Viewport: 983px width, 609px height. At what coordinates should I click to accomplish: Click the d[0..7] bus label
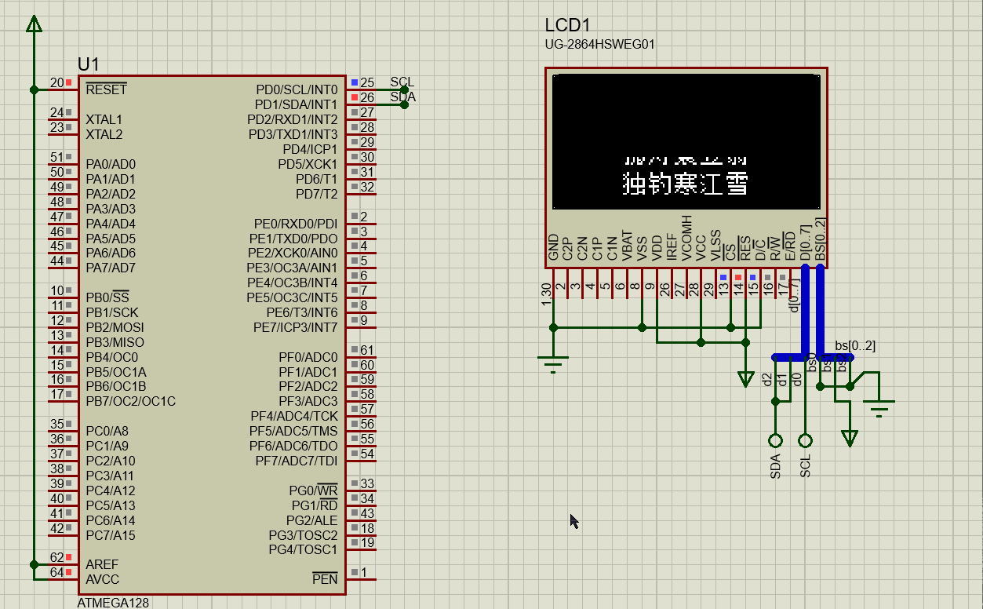pos(794,295)
